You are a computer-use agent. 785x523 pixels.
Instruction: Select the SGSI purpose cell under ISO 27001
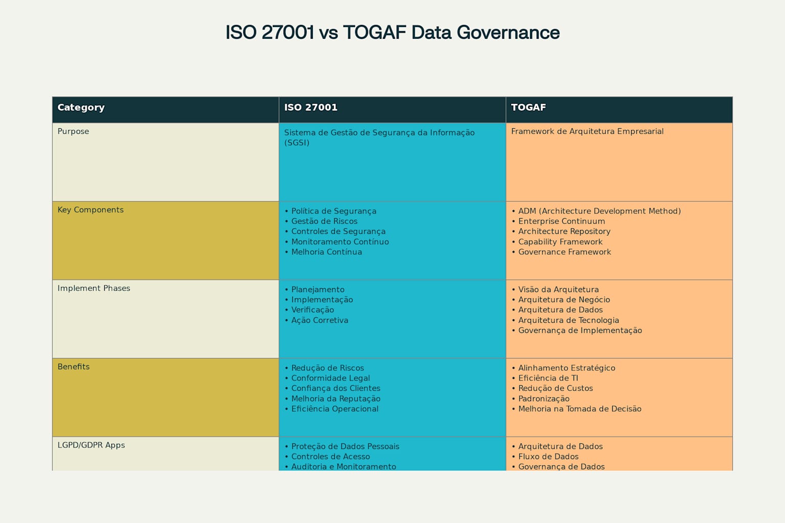(379, 137)
